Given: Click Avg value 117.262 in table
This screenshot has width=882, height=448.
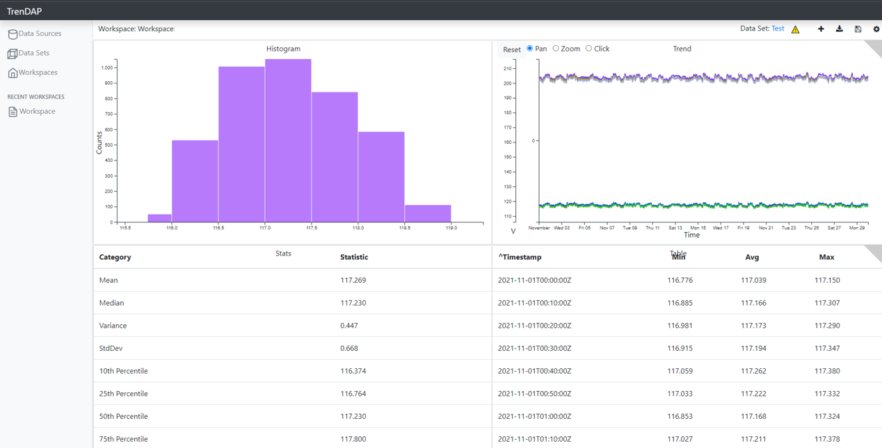Looking at the screenshot, I should pos(753,371).
